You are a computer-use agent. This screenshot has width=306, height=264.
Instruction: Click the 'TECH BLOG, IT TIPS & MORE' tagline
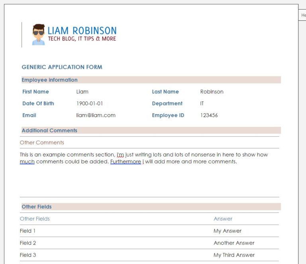[x=82, y=39]
